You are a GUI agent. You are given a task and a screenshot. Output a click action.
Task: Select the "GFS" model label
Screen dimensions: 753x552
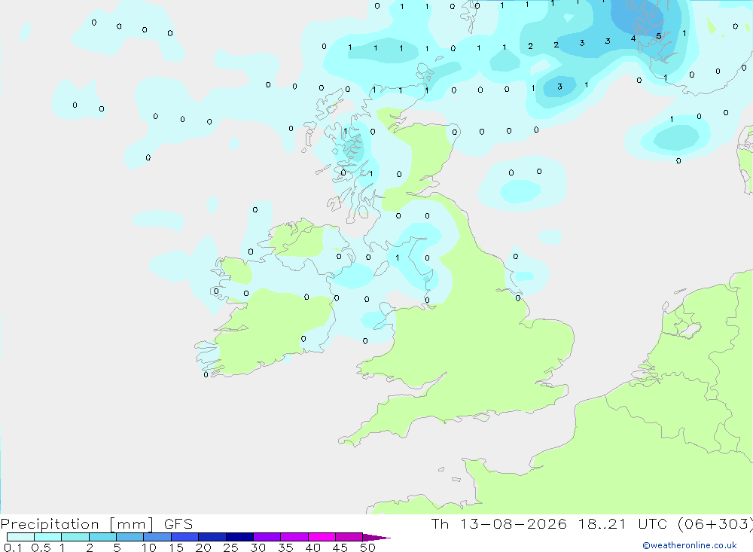pos(178,523)
